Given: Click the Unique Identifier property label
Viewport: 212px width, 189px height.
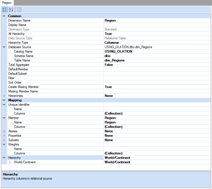Looking at the screenshot, I should [x=19, y=105].
